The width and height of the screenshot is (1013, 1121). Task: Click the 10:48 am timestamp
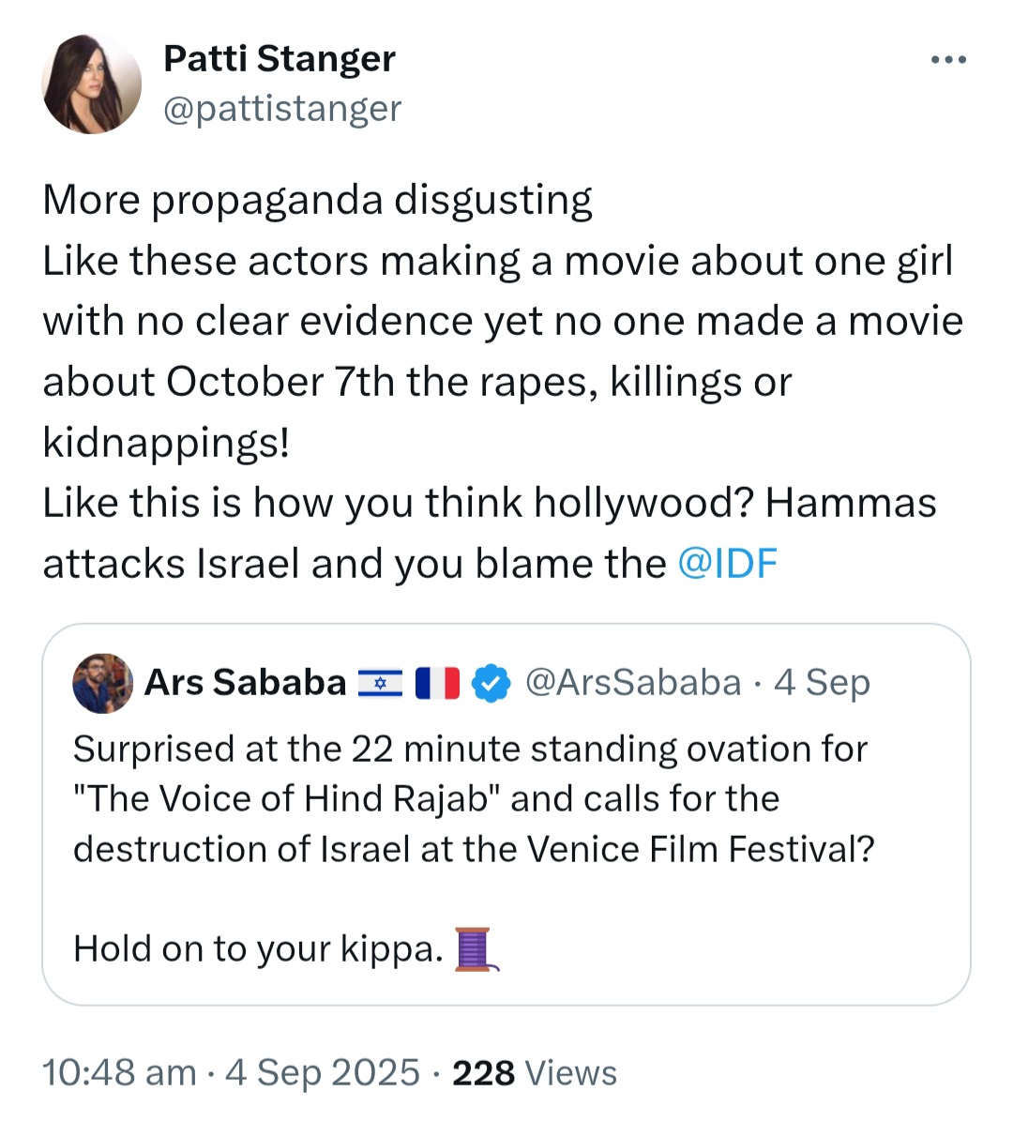pos(119,1073)
